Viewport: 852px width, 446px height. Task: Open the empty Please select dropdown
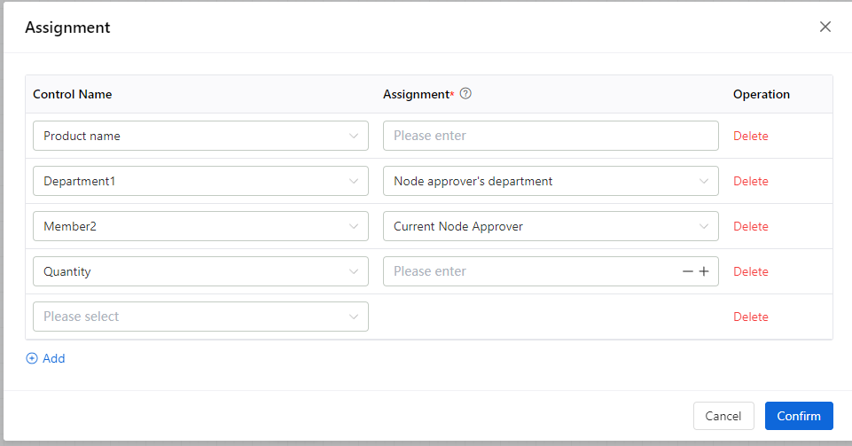tap(200, 317)
